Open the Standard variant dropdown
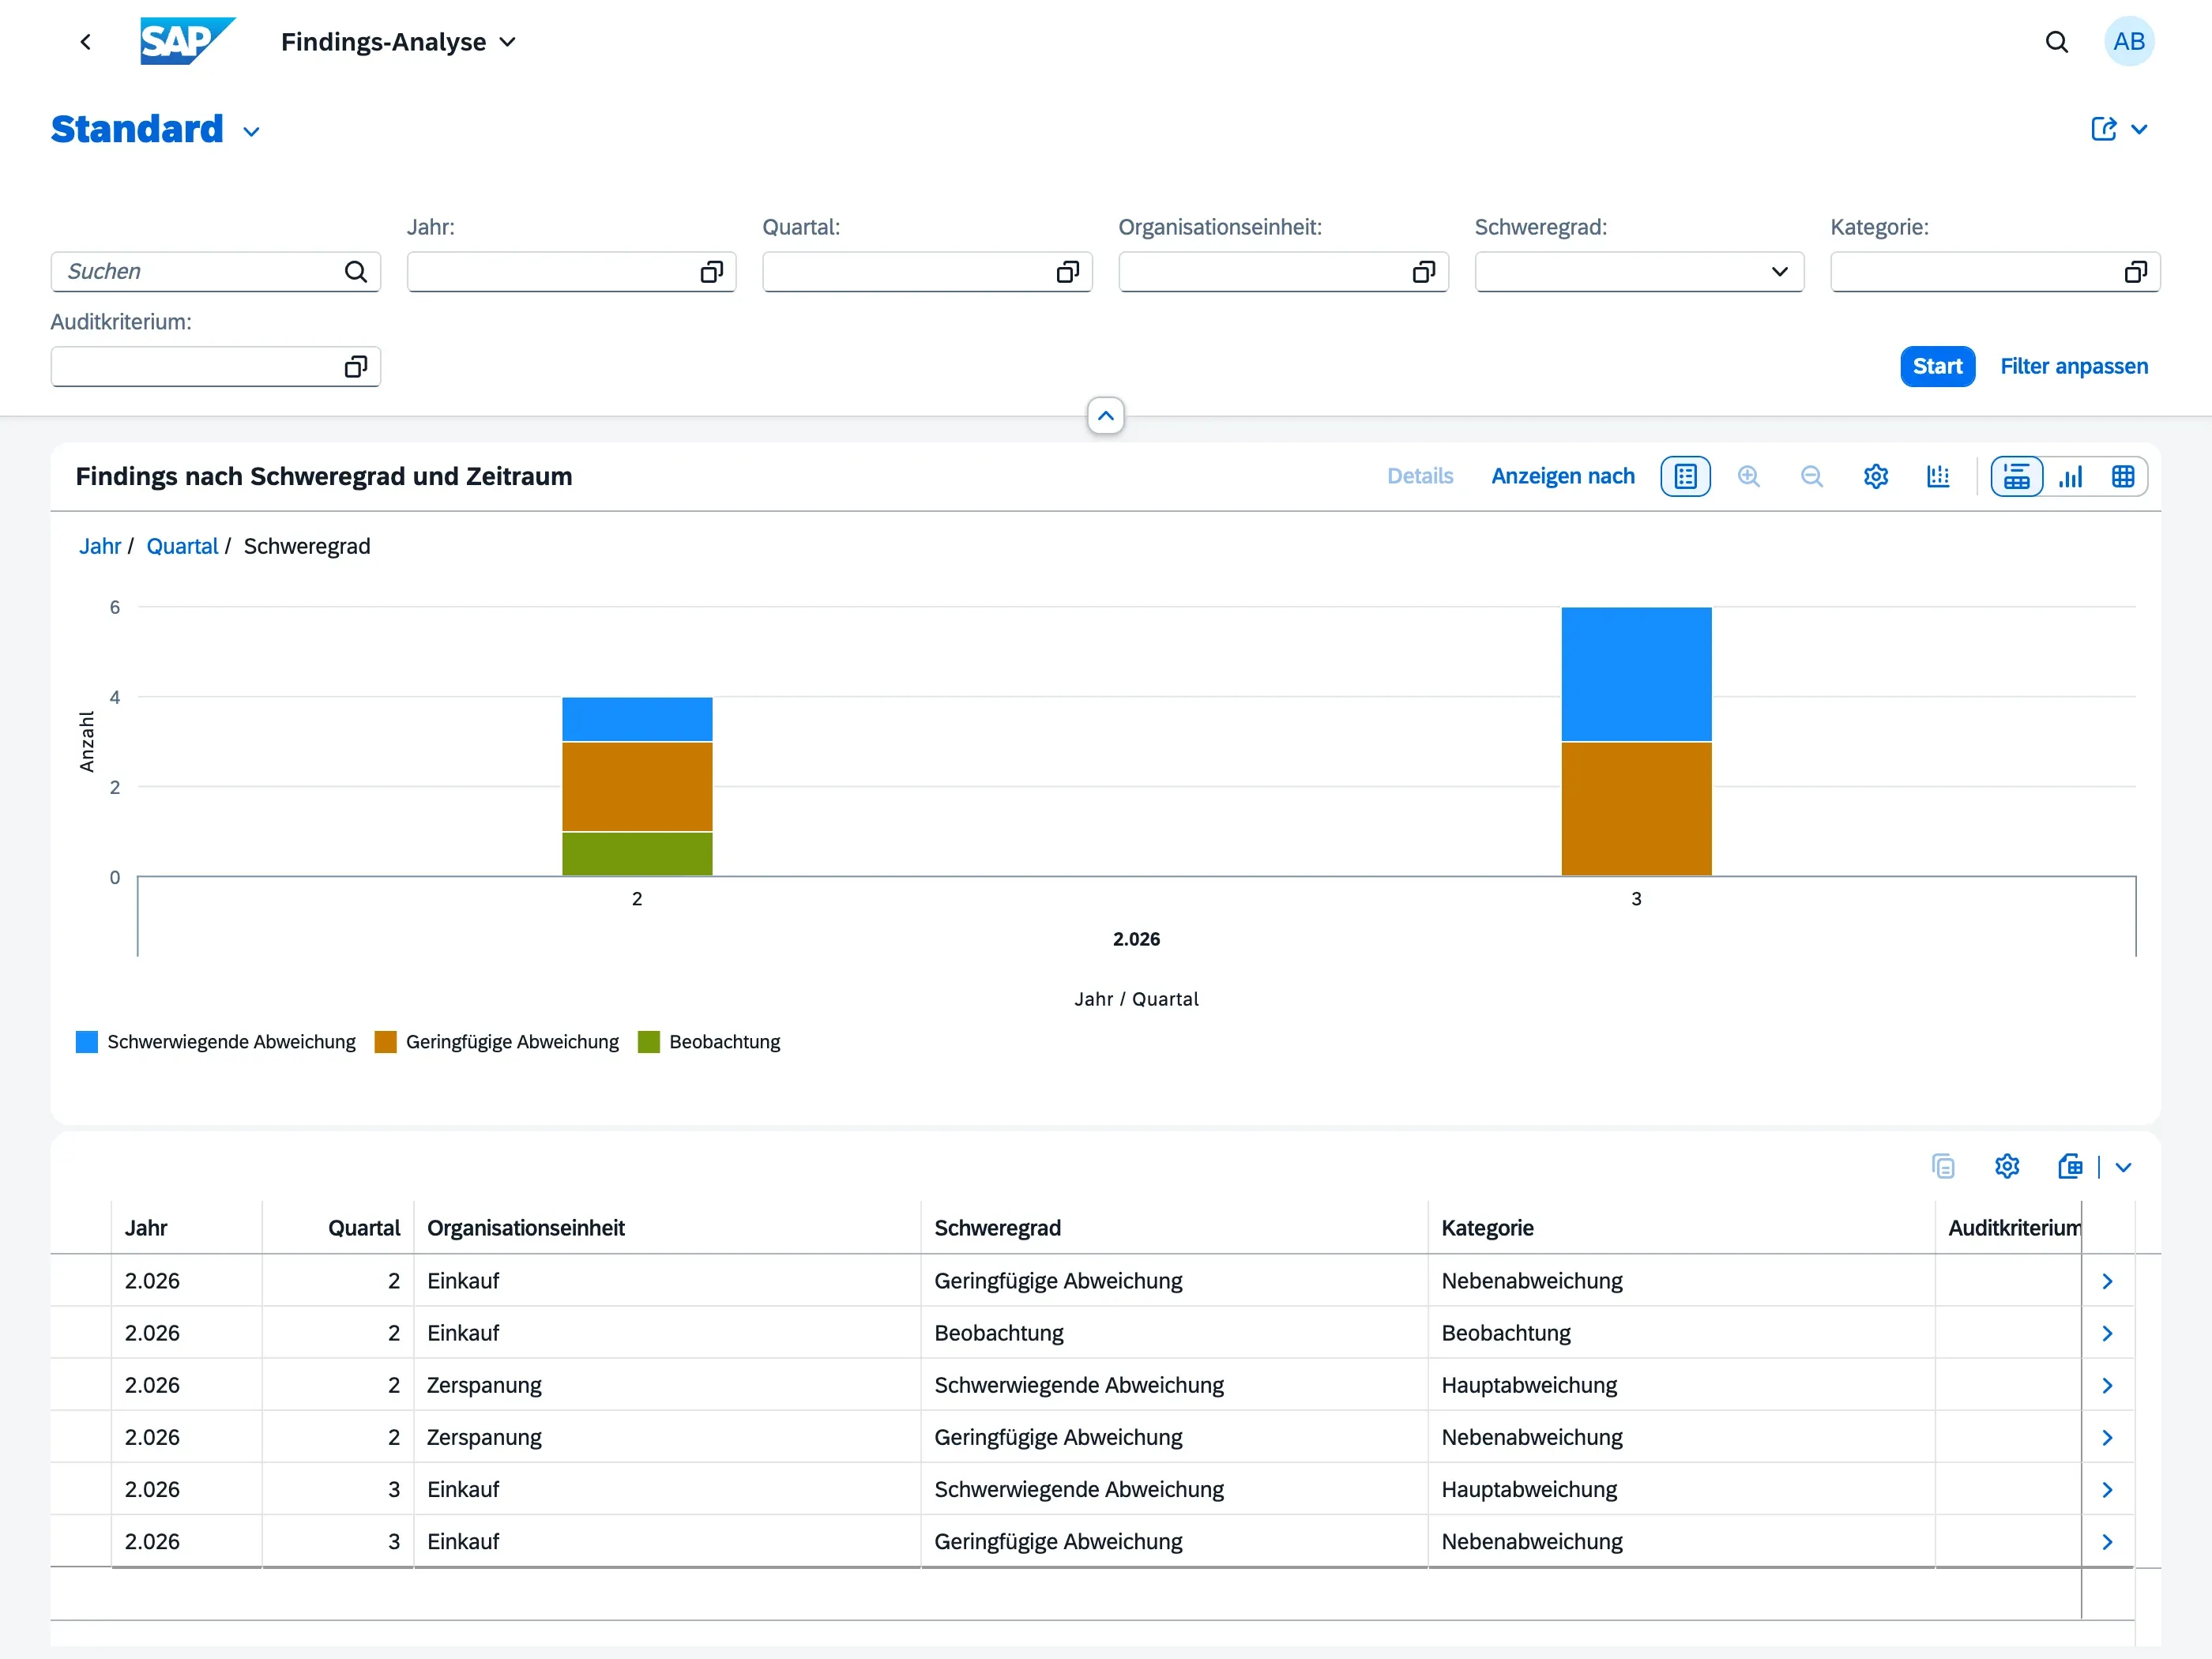 point(252,131)
